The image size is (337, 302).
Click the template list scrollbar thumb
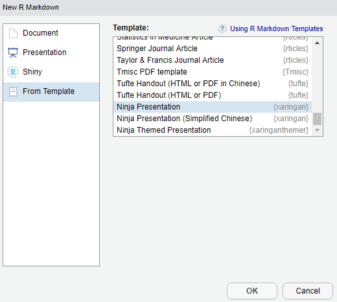(x=317, y=119)
